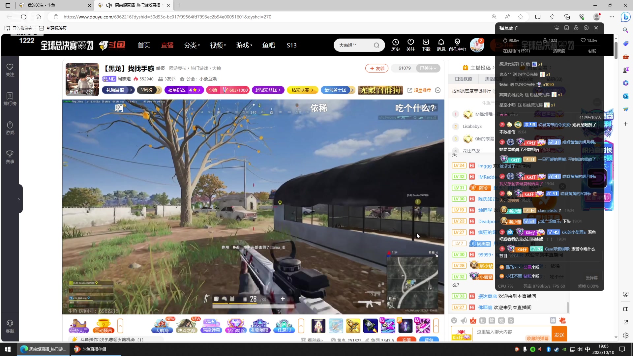Expand the 视频 dropdown in navigation
633x356 pixels.
[x=218, y=45]
